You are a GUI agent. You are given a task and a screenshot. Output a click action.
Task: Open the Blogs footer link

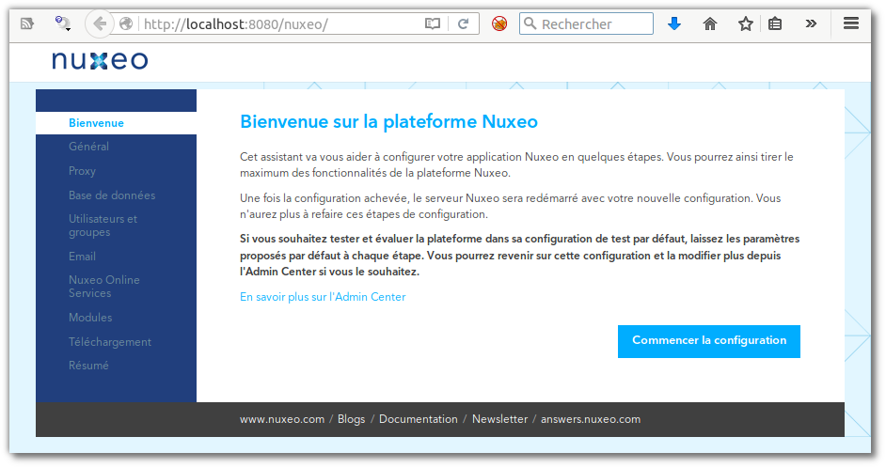(352, 419)
